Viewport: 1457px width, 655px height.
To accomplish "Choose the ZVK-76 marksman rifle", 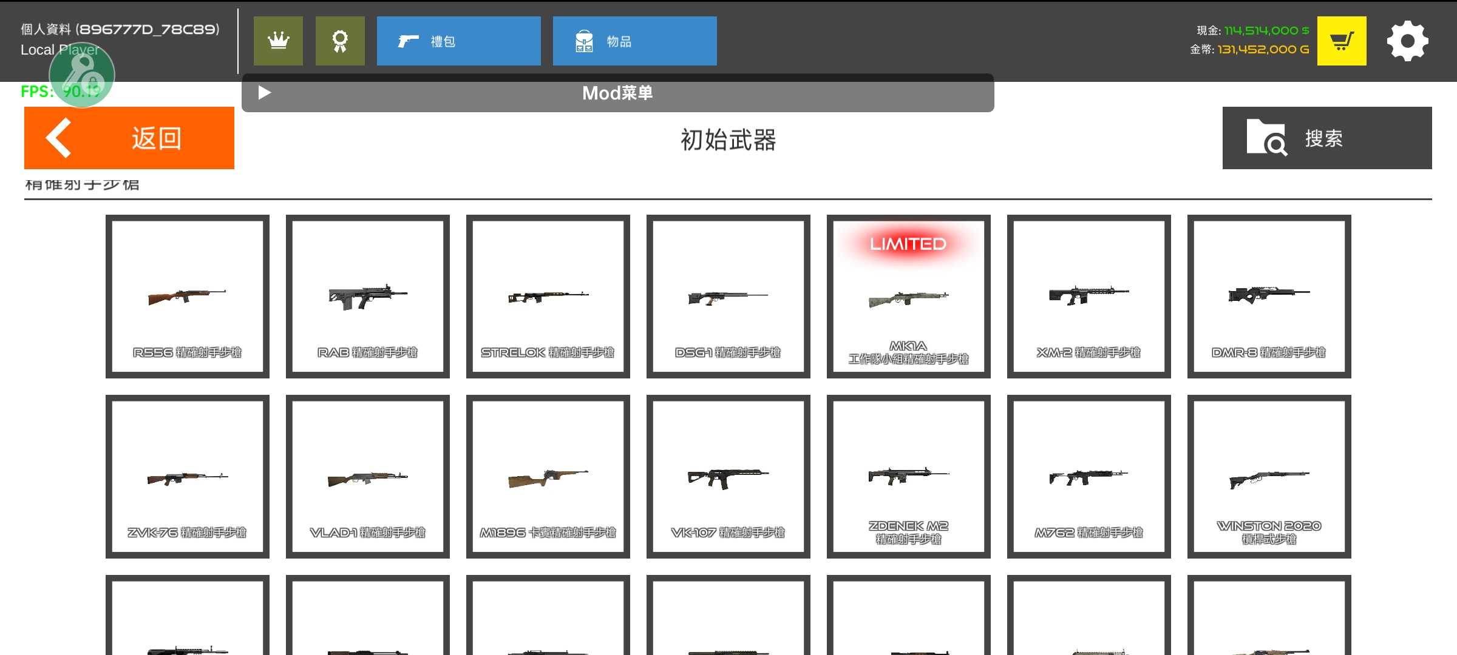I will tap(187, 477).
